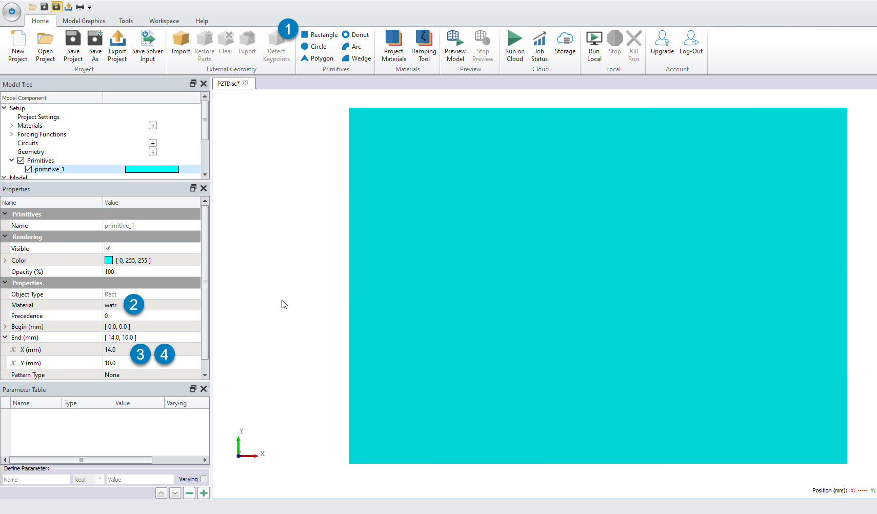Open Project Materials
Screen dimensions: 877x514
[x=394, y=46]
